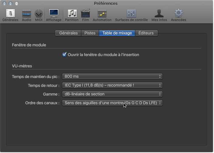
Task: Switch to the Générales sub-tab
Action: (68, 33)
